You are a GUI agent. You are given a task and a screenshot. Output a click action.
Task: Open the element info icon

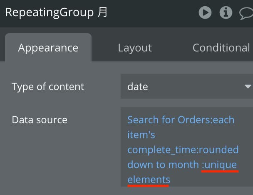coord(226,12)
